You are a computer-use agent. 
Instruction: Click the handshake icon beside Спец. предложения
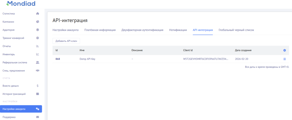coord(37,71)
